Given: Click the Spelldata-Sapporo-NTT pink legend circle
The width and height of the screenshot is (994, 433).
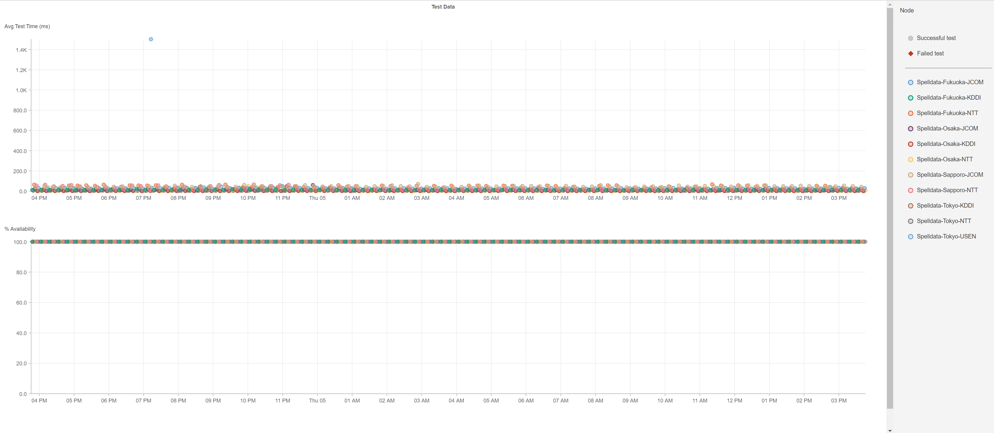Looking at the screenshot, I should [911, 190].
